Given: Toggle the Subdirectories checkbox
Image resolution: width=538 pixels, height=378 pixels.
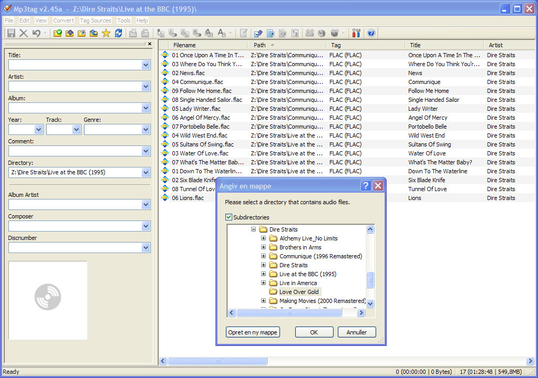Looking at the screenshot, I should 229,217.
